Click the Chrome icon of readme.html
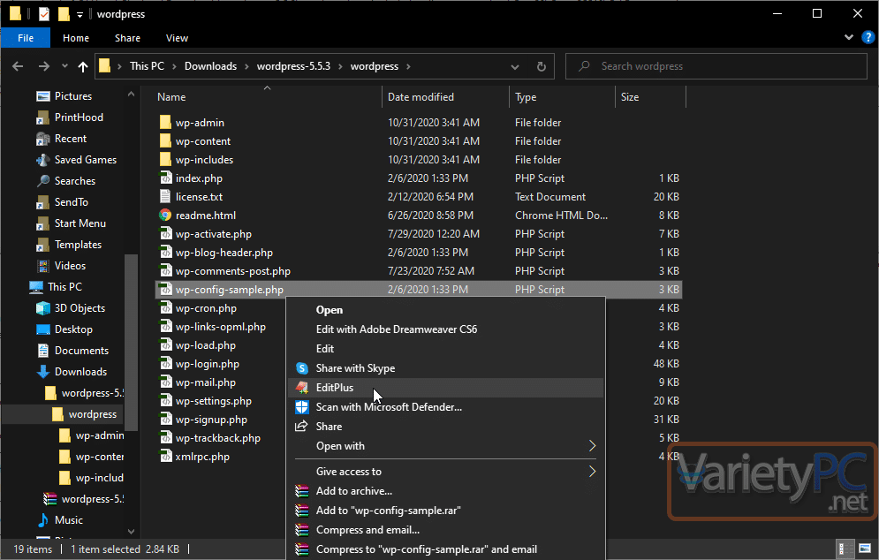 click(165, 216)
